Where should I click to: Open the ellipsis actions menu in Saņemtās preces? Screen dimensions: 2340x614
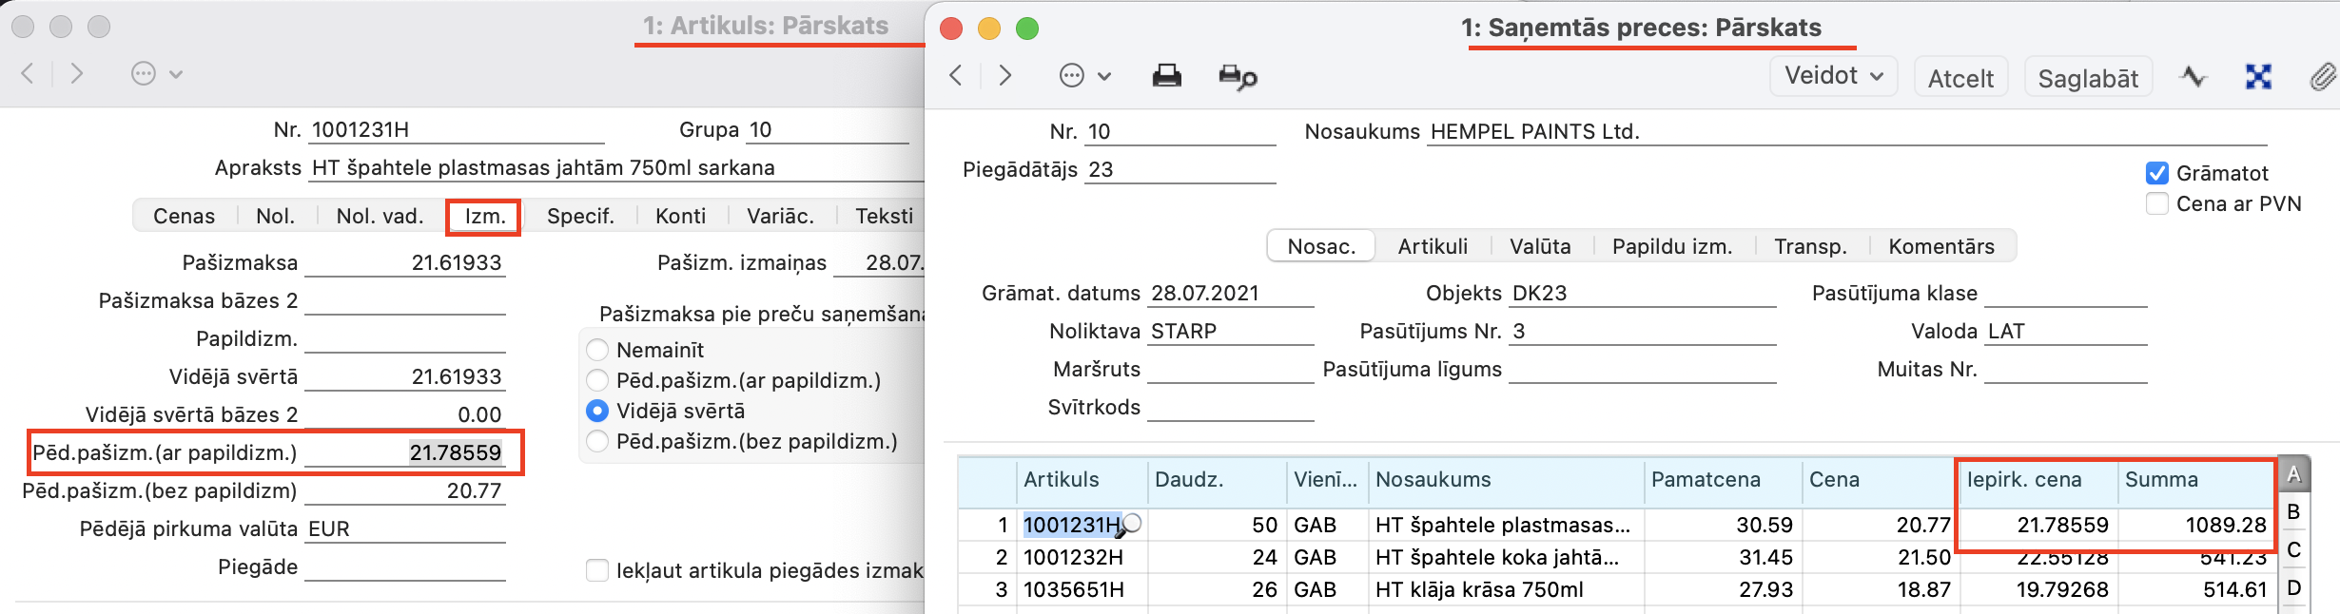(1084, 76)
